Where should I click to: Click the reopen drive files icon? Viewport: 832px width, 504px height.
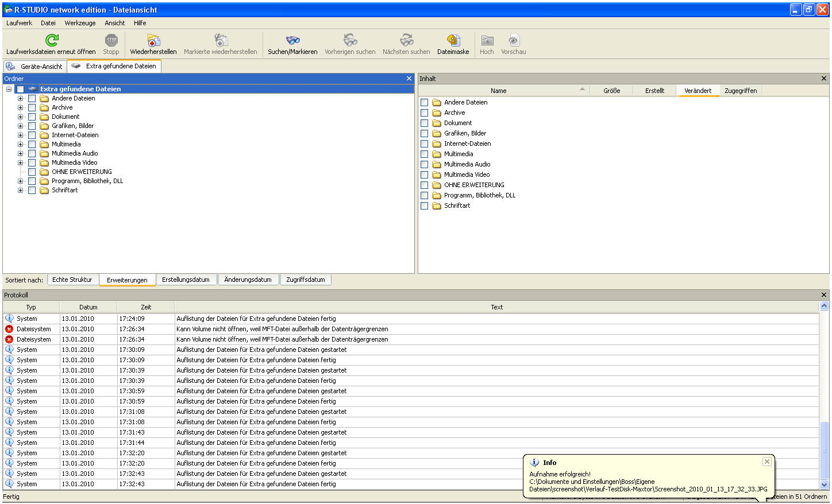coord(51,40)
